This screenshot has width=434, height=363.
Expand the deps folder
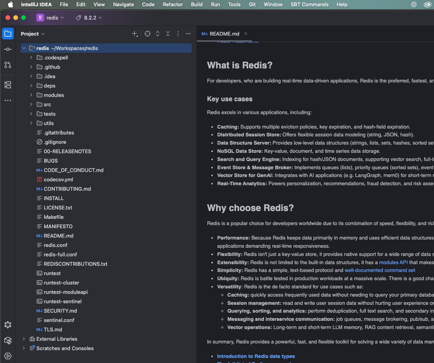31,86
